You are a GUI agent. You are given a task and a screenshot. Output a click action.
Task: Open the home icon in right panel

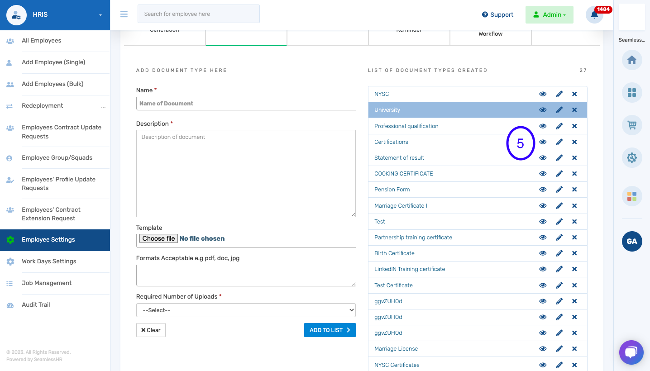pyautogui.click(x=632, y=60)
